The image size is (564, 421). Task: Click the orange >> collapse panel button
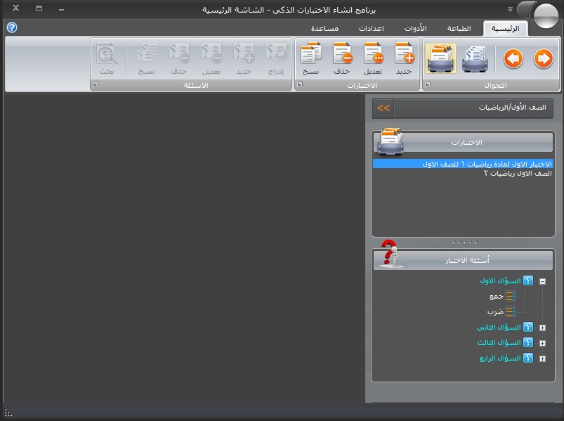pos(383,108)
